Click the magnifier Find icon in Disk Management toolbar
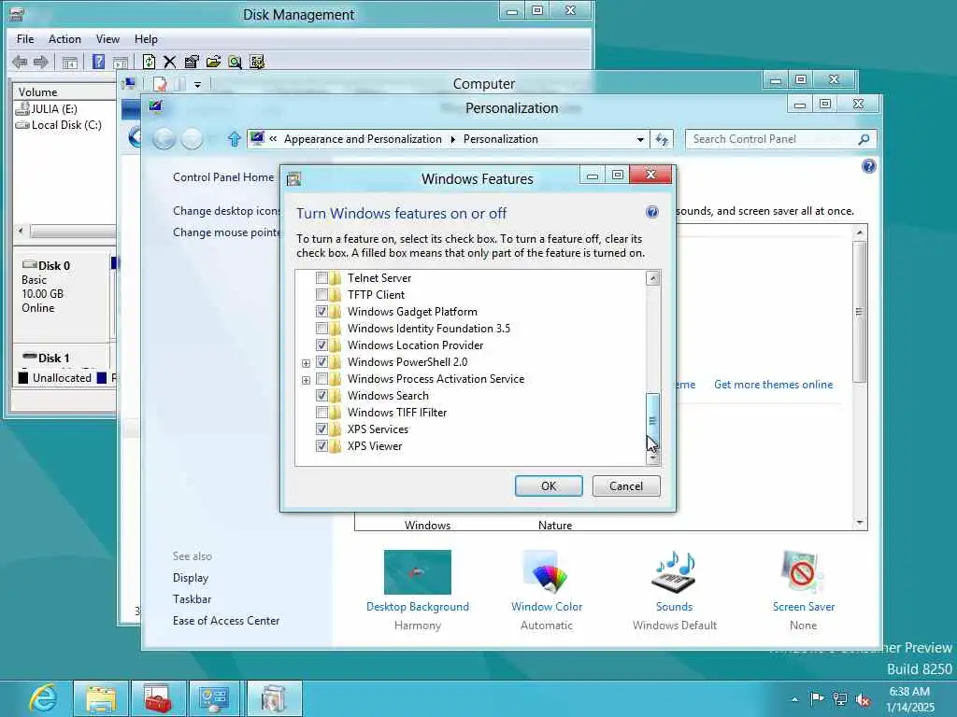The width and height of the screenshot is (957, 717). click(235, 62)
